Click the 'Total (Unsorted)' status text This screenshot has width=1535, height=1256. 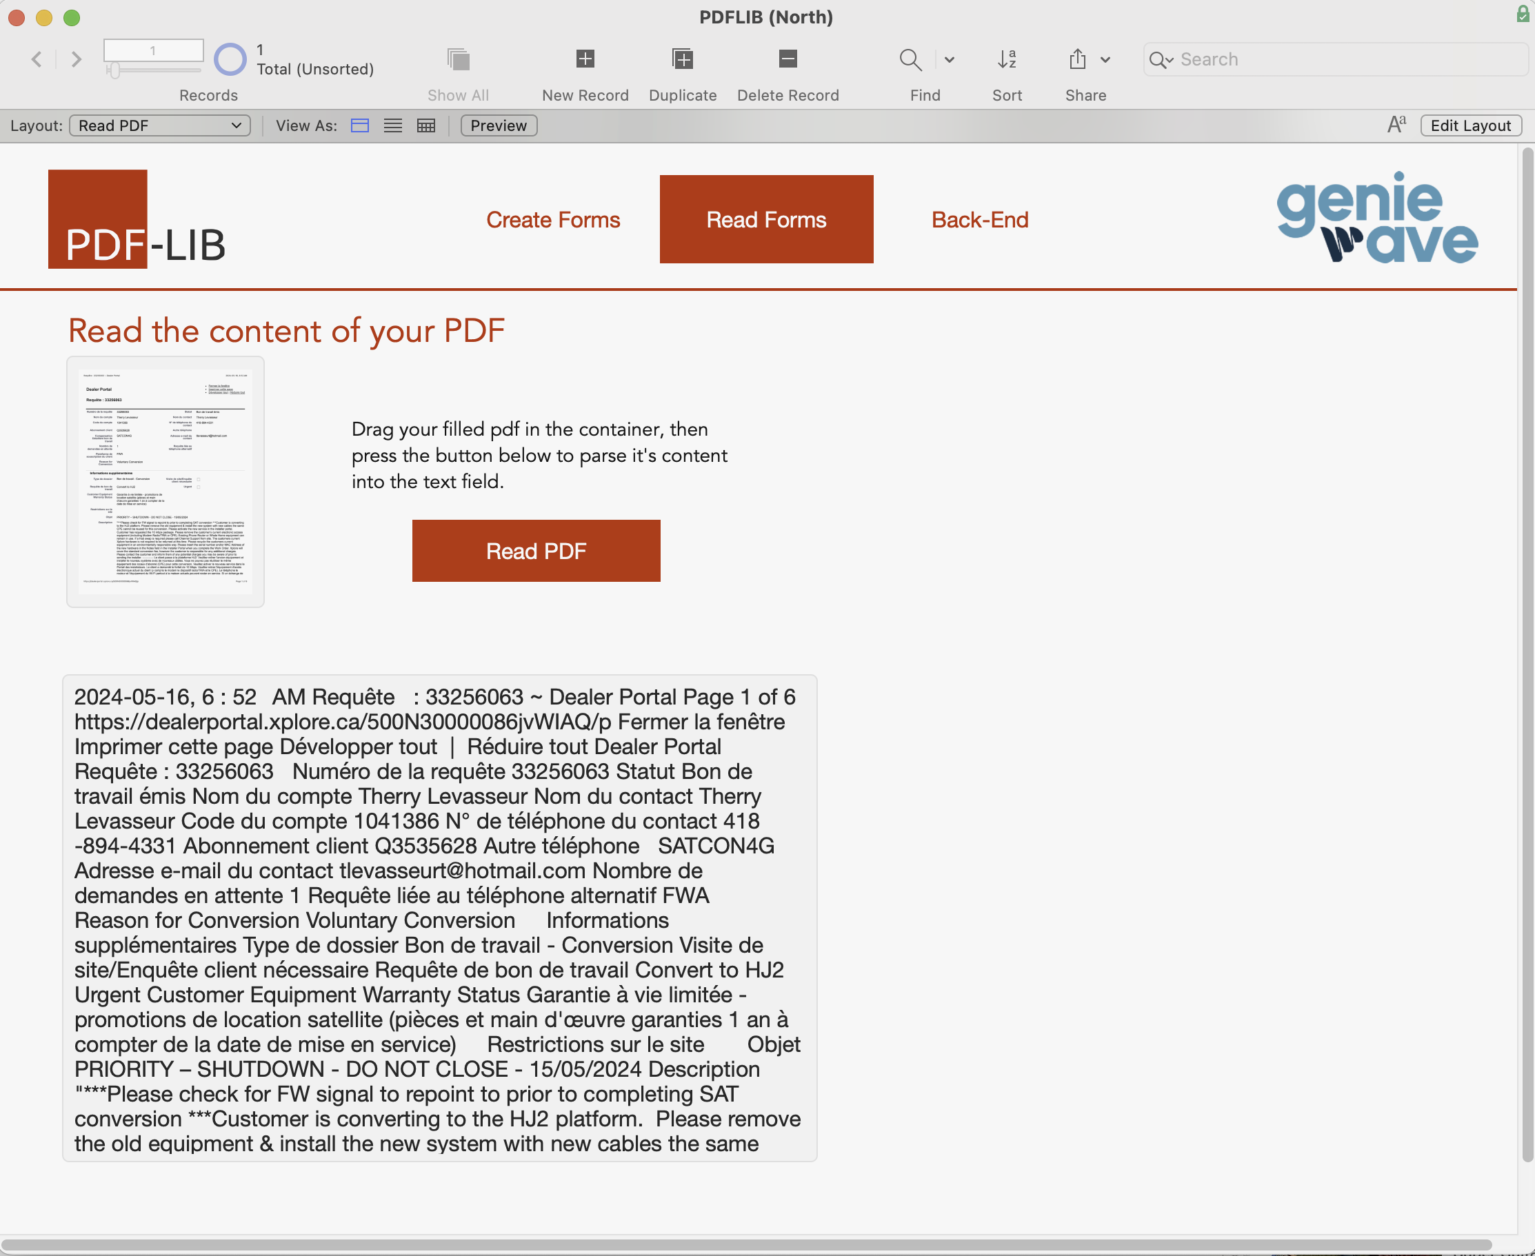pyautogui.click(x=316, y=69)
